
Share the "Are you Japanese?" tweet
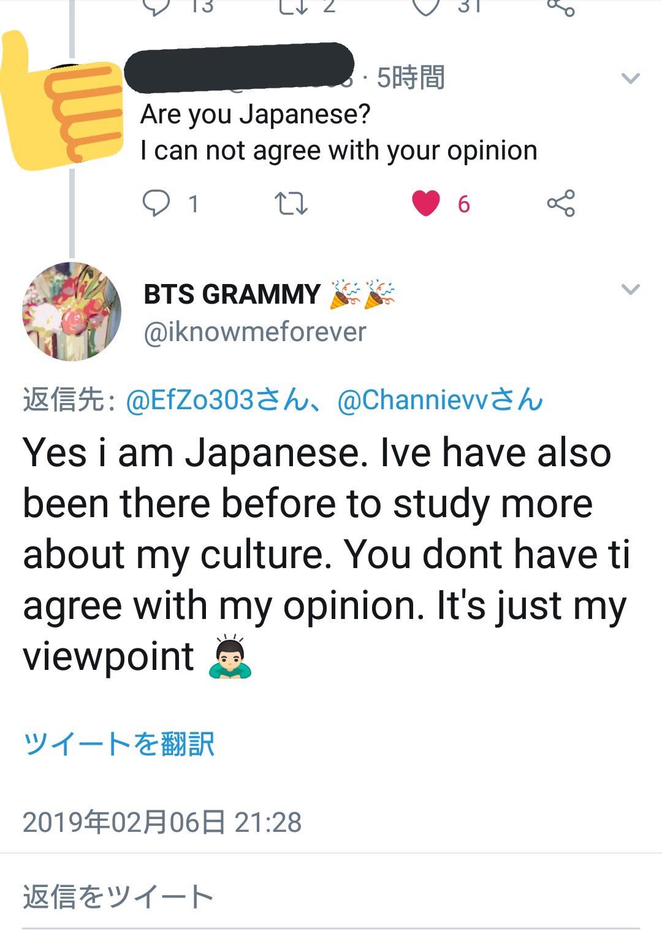(561, 204)
